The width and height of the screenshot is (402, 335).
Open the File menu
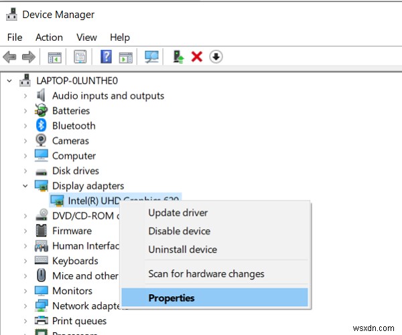(15, 37)
